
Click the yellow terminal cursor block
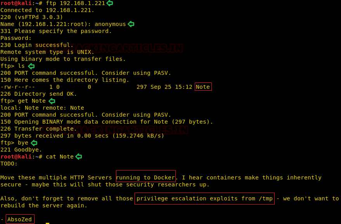pos(47,223)
